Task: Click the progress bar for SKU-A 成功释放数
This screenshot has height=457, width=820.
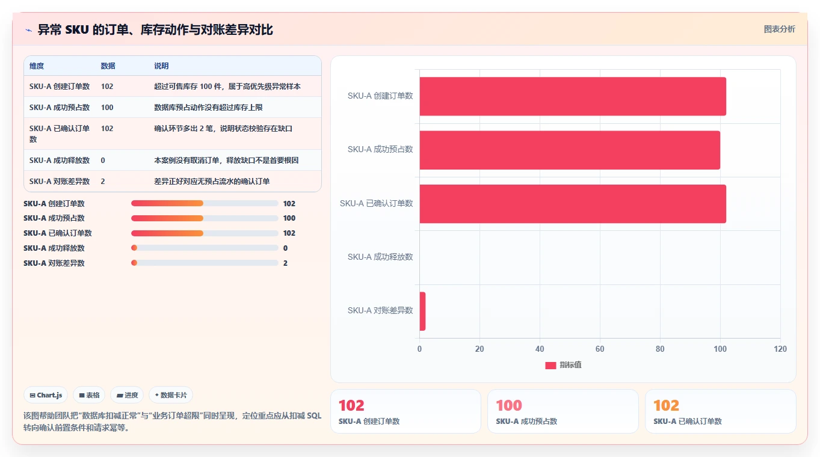Action: click(x=205, y=248)
